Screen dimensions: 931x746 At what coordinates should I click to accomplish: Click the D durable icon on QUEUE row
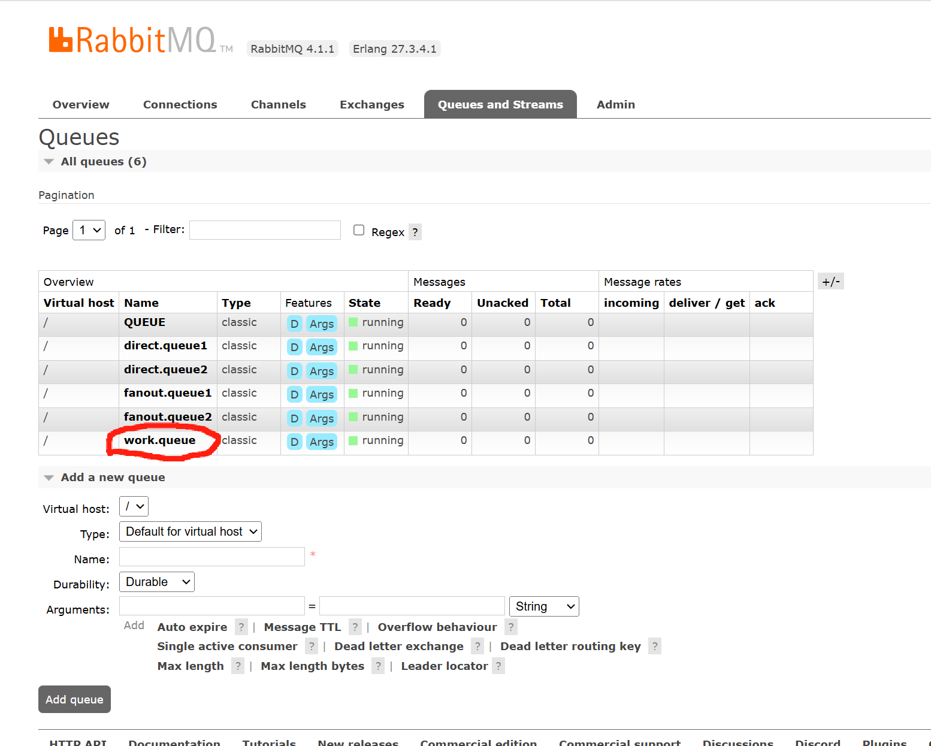[294, 323]
